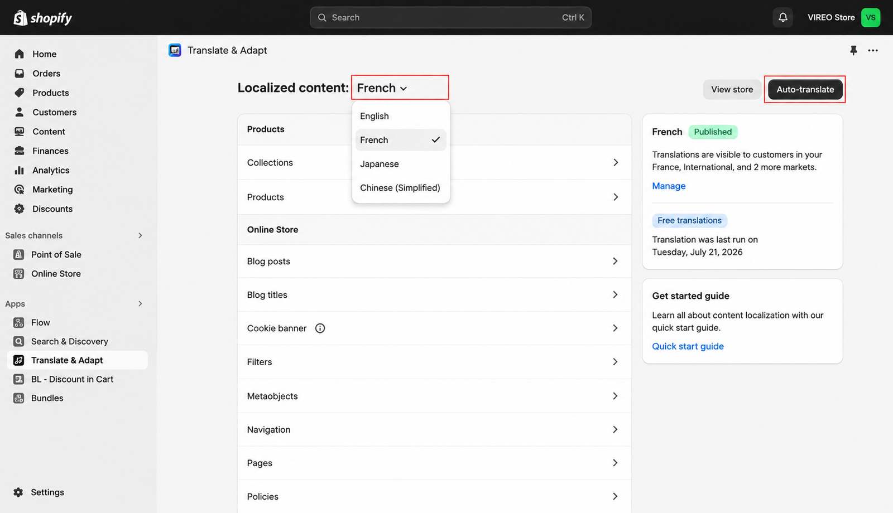Click the Analytics bar chart icon

(x=20, y=170)
